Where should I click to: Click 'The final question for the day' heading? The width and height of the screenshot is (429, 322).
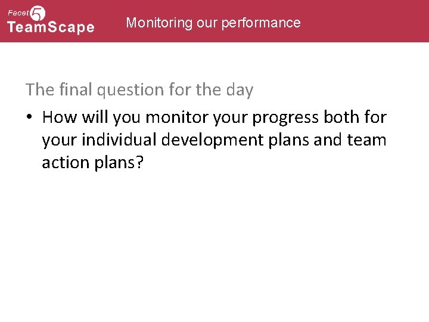[x=139, y=90]
